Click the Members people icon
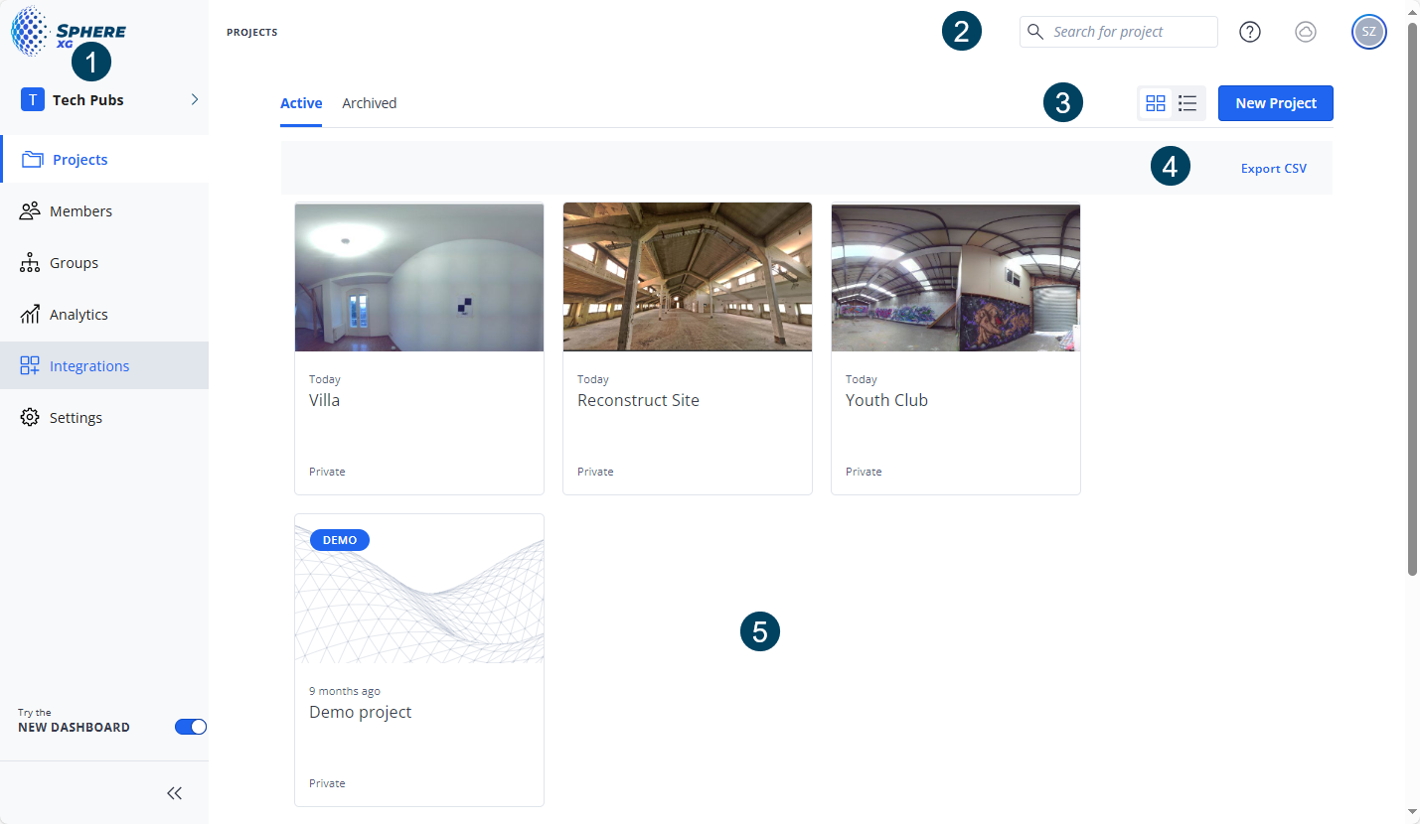The image size is (1420, 824). [x=31, y=210]
